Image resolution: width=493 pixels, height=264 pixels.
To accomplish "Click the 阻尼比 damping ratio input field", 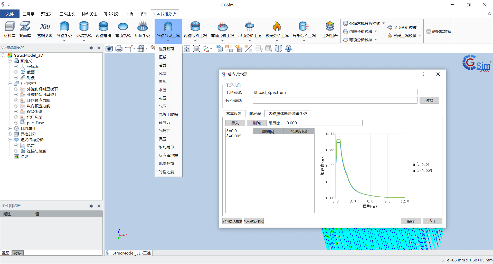I will click(x=324, y=123).
